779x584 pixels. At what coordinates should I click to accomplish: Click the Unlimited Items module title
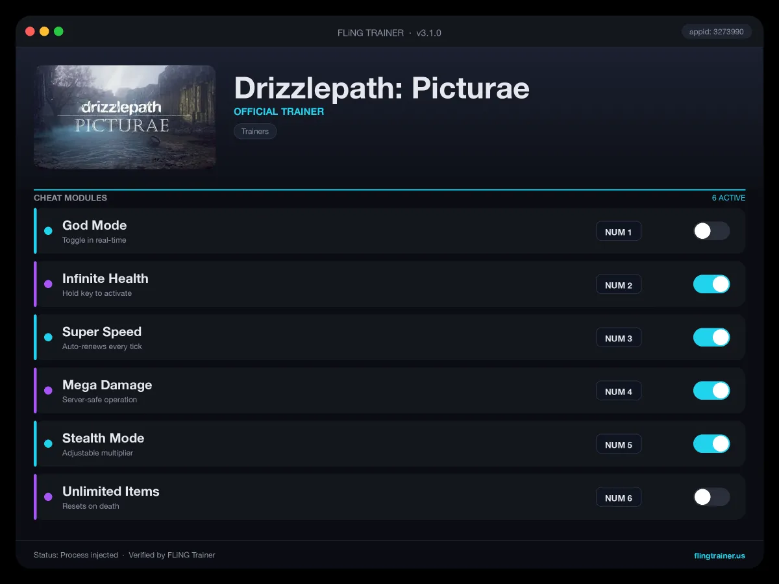[x=111, y=491]
